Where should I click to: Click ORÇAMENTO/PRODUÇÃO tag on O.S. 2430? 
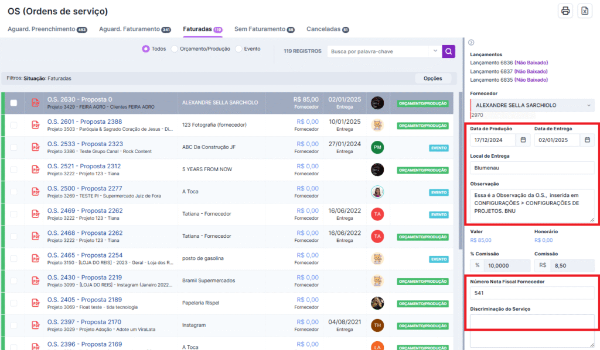pos(422,281)
